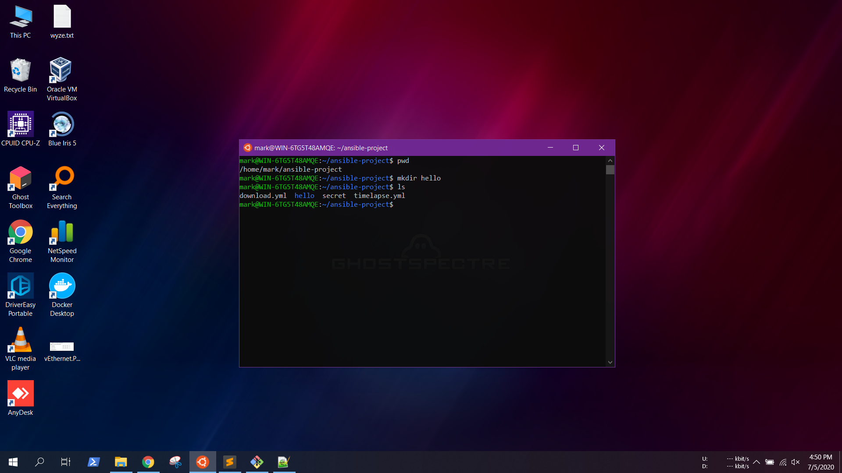Toggle the muted volume tray icon
Viewport: 842px width, 473px height.
(796, 462)
